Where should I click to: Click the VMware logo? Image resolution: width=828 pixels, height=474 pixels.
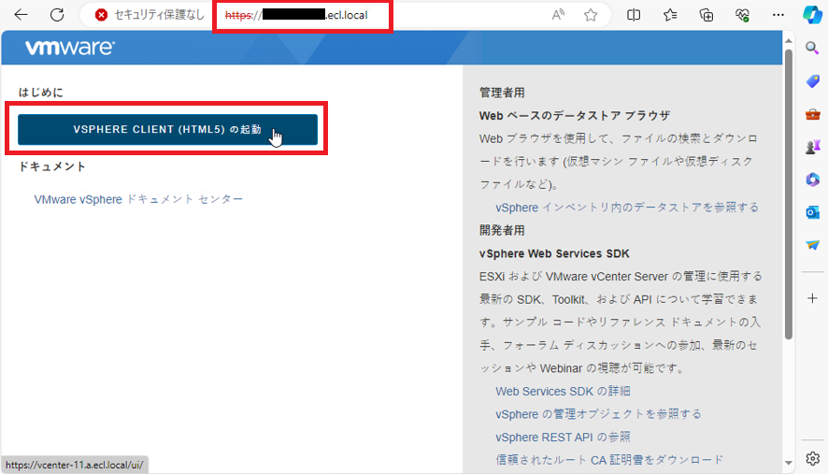[x=70, y=48]
